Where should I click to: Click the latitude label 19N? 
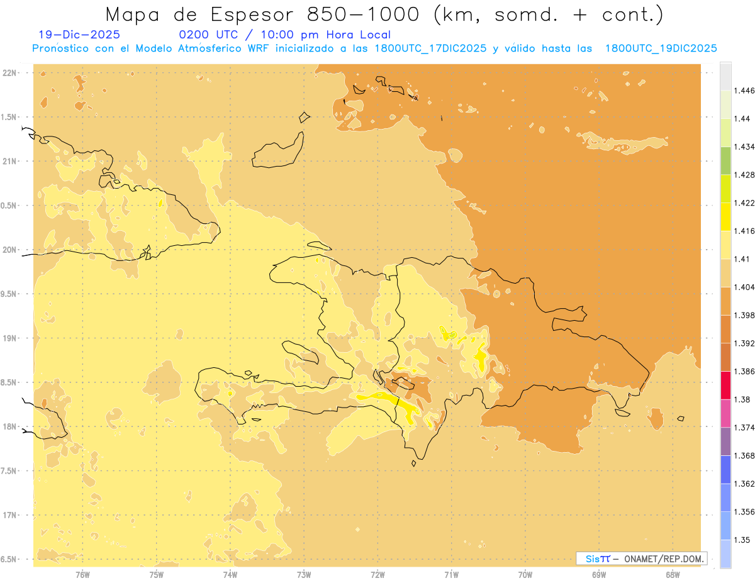[9, 338]
